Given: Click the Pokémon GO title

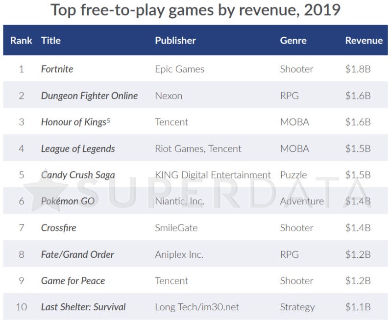Looking at the screenshot, I should pos(68,201).
